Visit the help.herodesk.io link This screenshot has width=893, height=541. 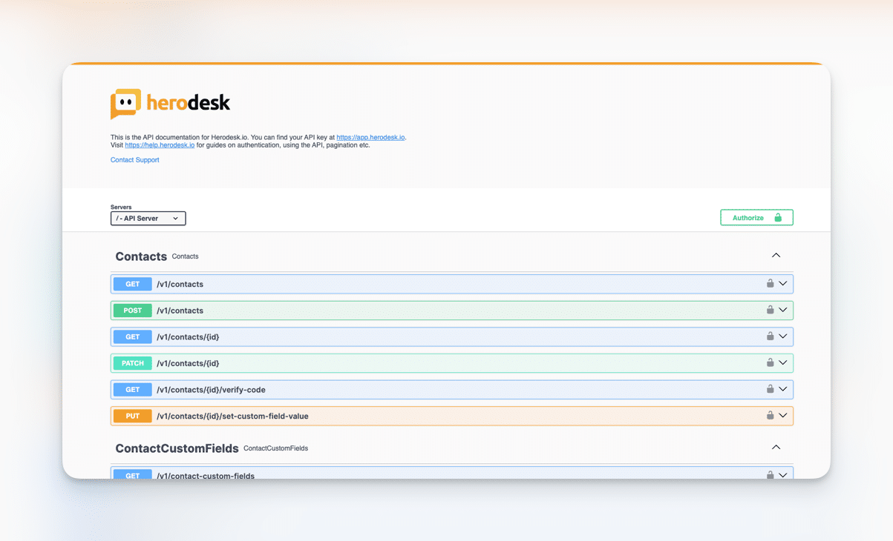(160, 145)
